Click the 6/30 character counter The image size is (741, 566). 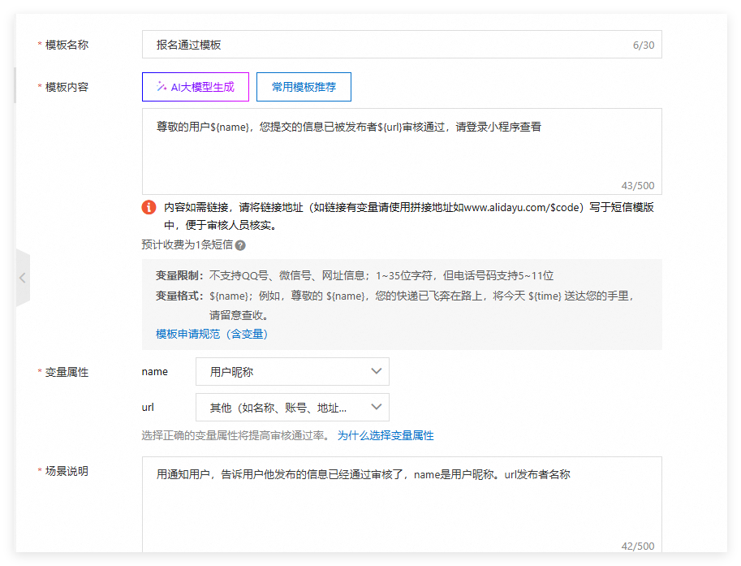click(x=644, y=45)
